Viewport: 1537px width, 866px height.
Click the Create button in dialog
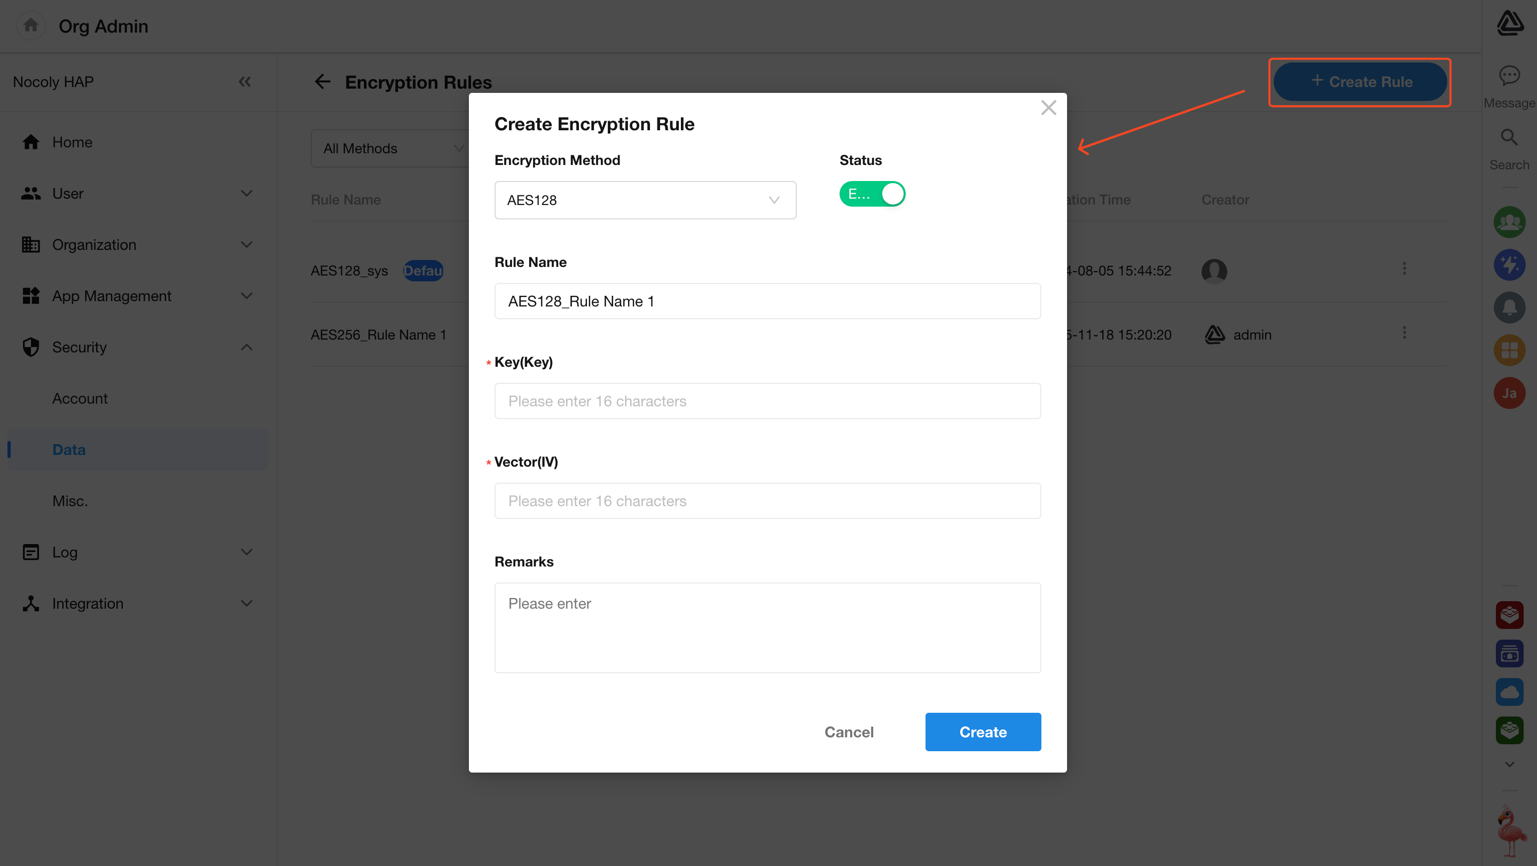[x=982, y=732]
